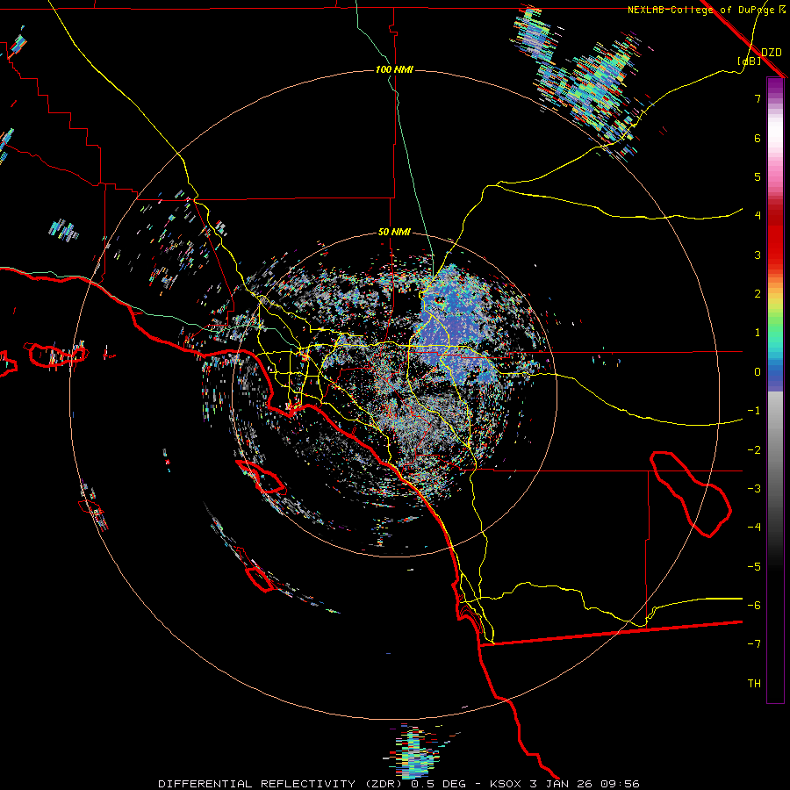The width and height of the screenshot is (790, 790).
Task: Click "DIFFERENTIAL REFLECTIVITY (ZDR)" in the caption
Action: point(282,784)
